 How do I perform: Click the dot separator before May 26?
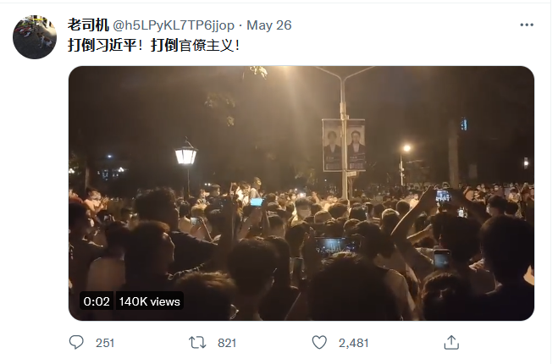[x=238, y=25]
